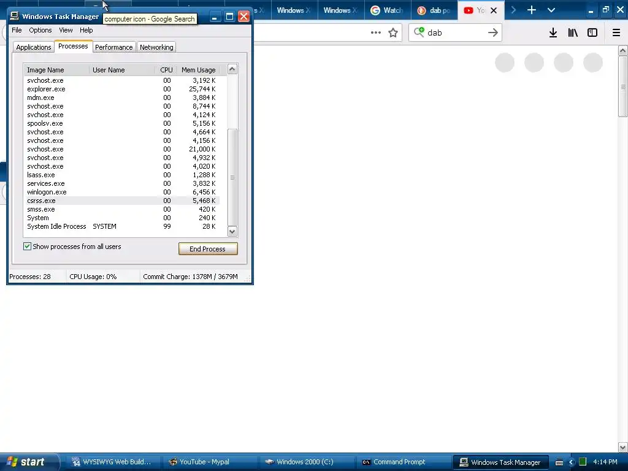Click process list scroll up arrow
Image resolution: width=628 pixels, height=471 pixels.
click(x=232, y=69)
